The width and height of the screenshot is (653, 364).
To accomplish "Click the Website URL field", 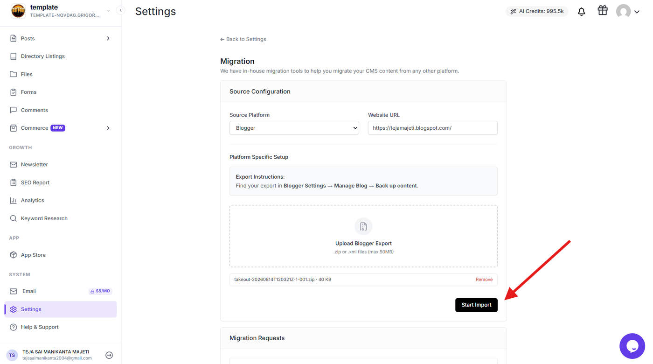I will (432, 128).
